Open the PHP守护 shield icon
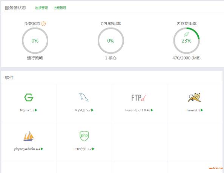This screenshot has height=173, width=224. click(x=84, y=136)
